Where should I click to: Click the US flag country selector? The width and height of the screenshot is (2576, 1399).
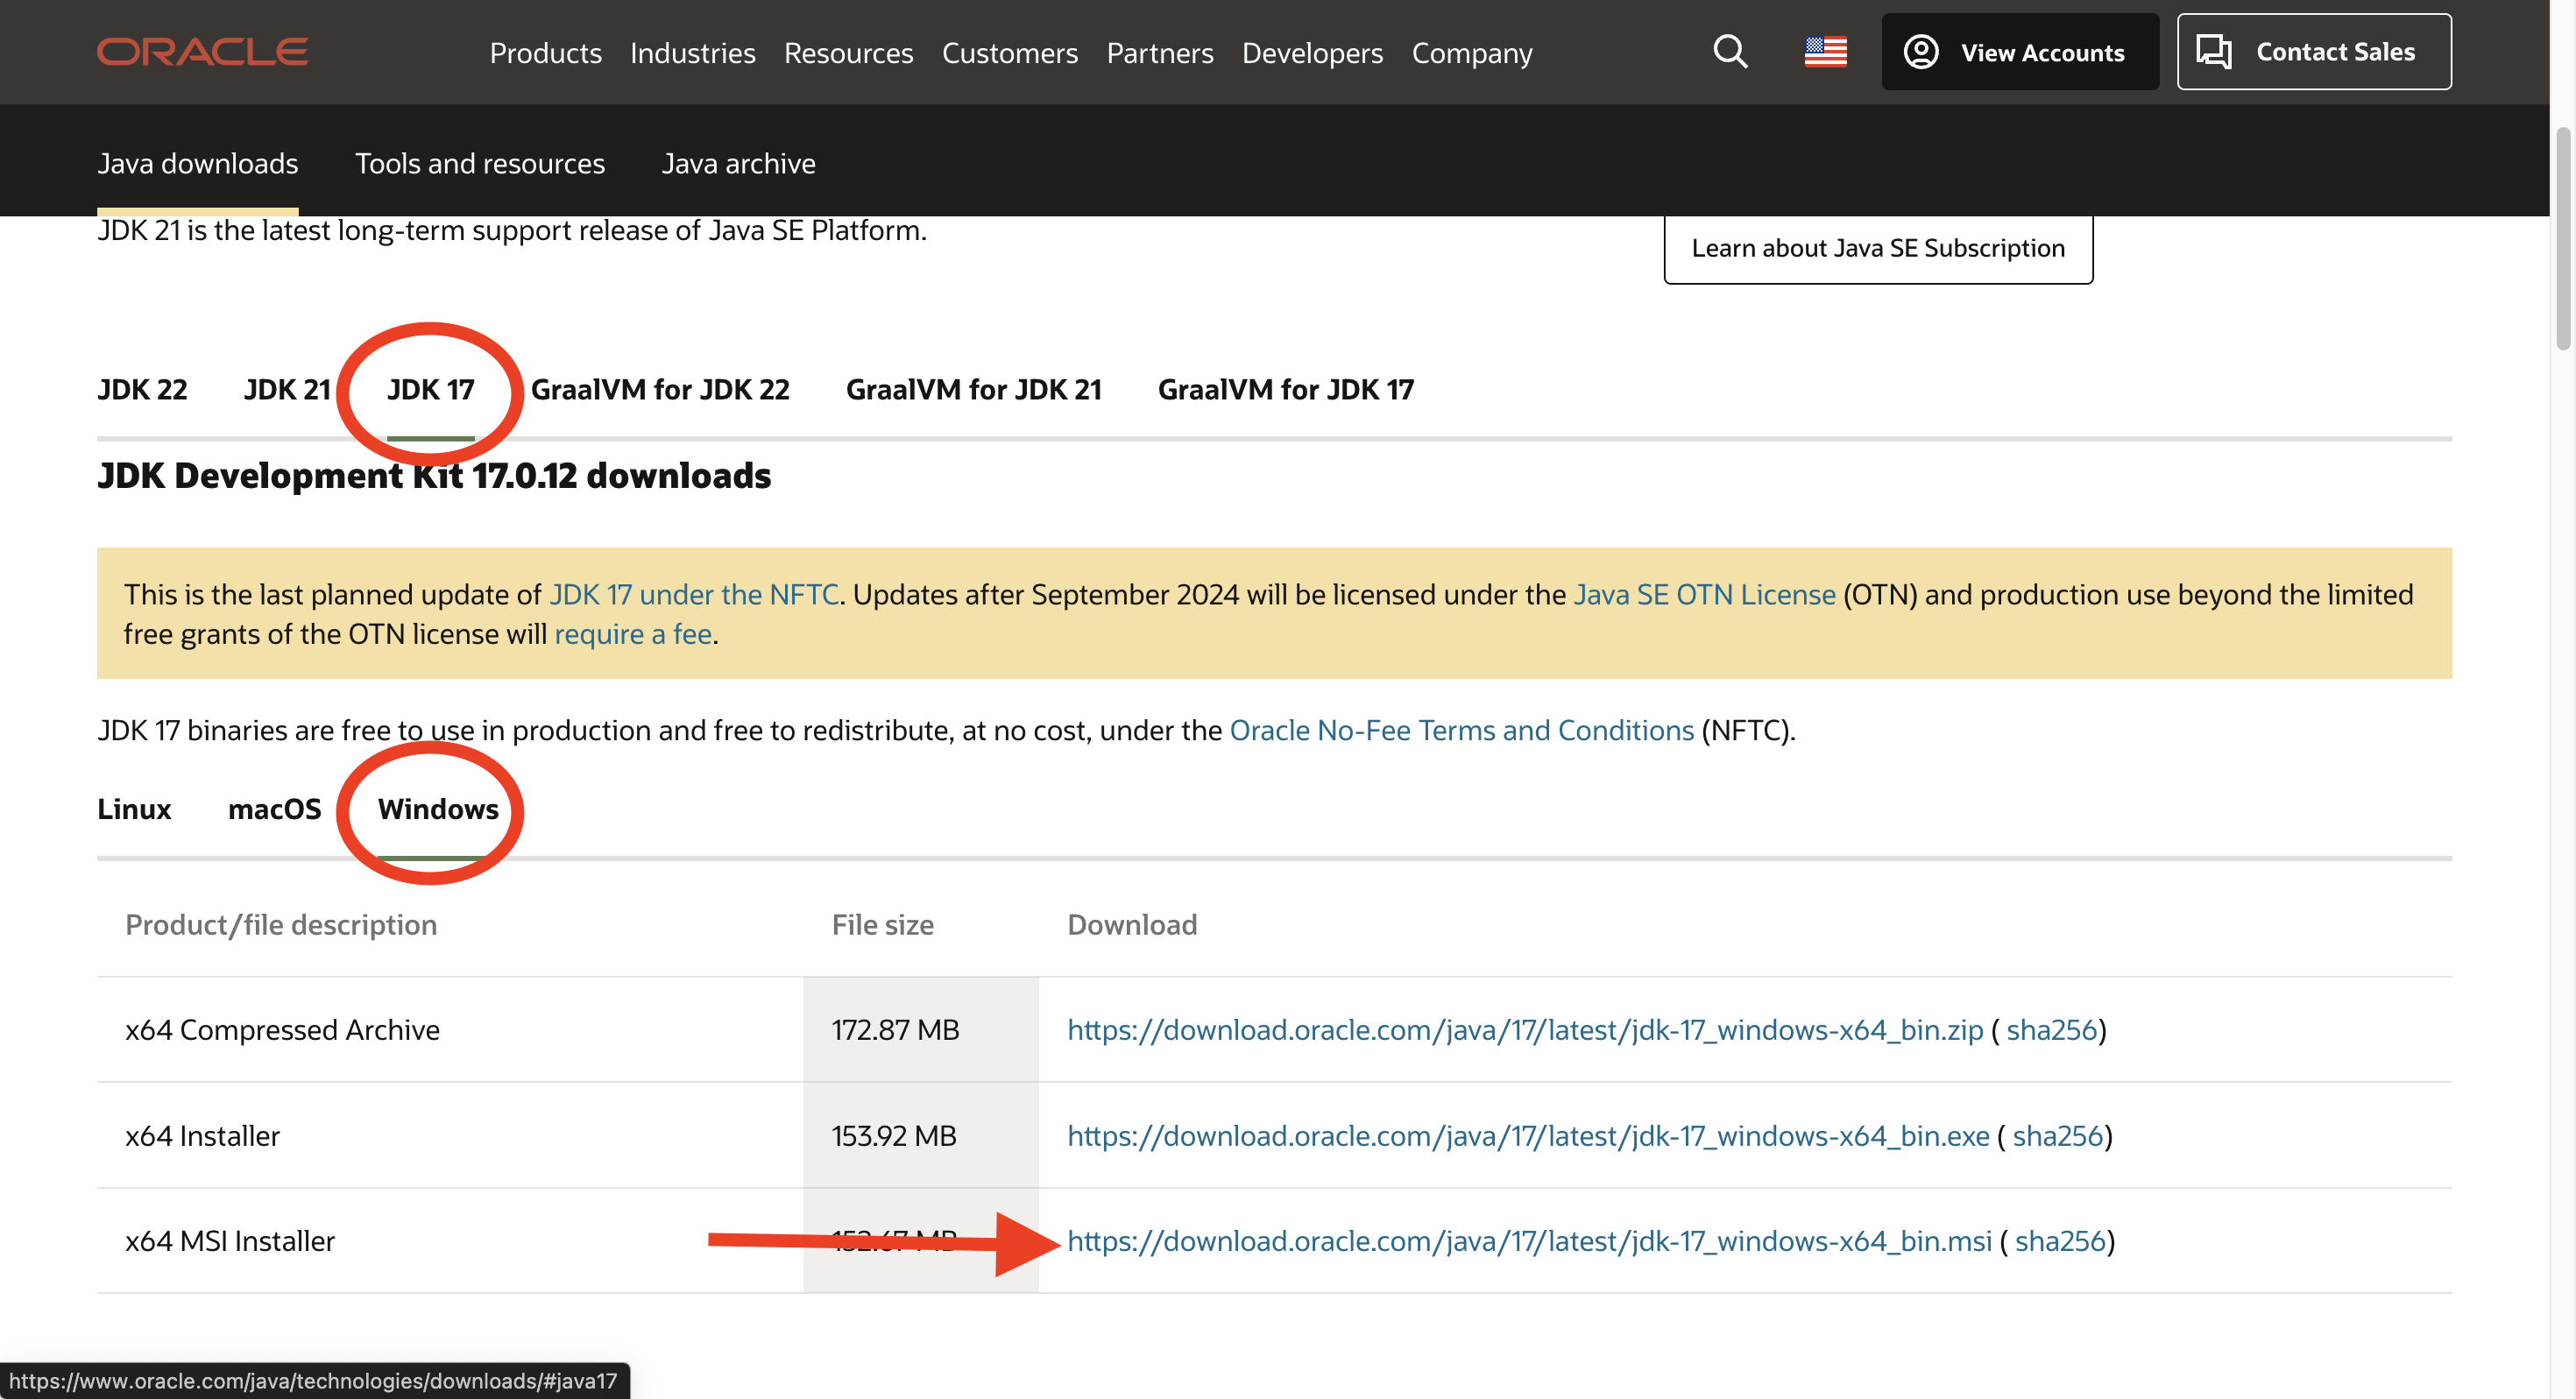coord(1825,52)
